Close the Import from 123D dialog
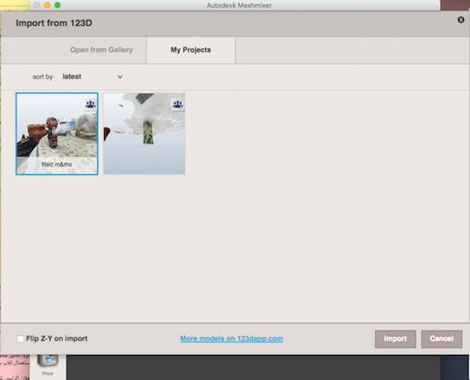470x380 pixels. tap(461, 20)
